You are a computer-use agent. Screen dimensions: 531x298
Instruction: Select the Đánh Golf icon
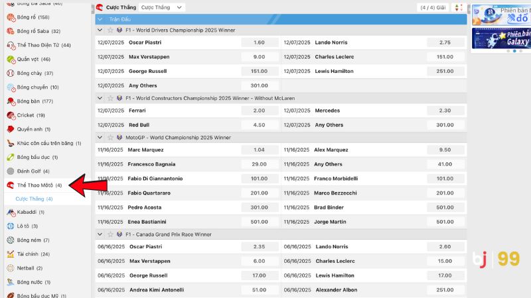[x=11, y=172]
